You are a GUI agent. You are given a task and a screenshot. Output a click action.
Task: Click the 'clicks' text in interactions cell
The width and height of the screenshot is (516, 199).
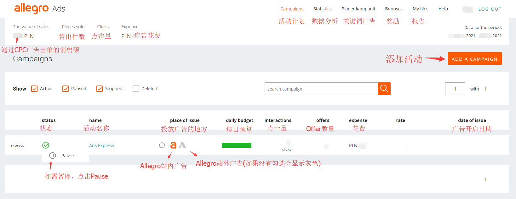coord(287,149)
